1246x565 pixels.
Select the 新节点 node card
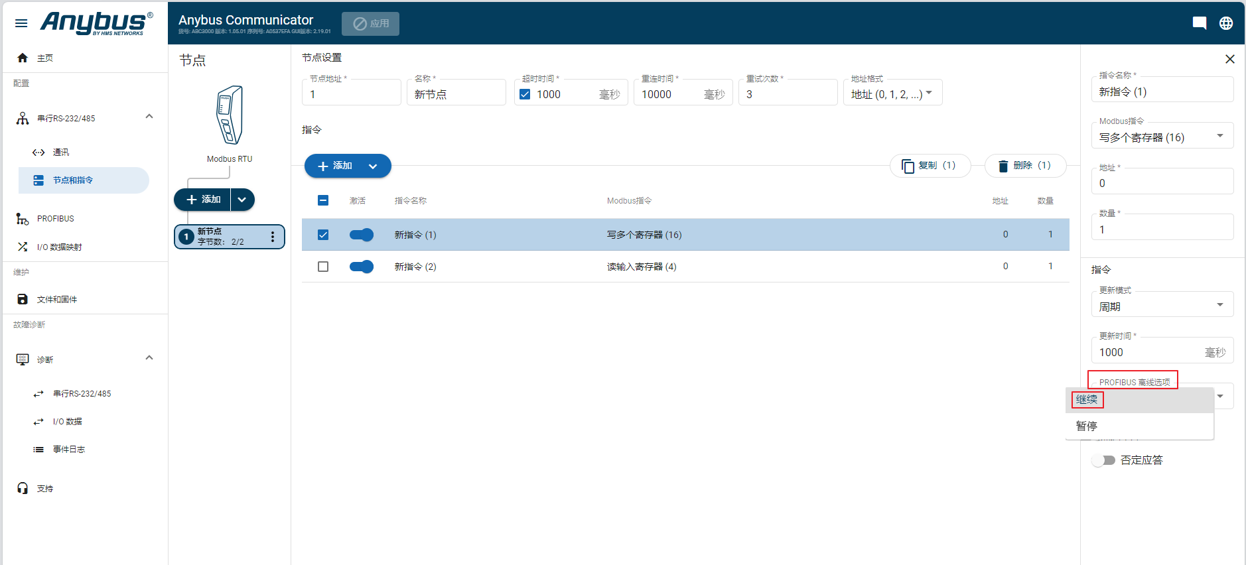pos(230,237)
